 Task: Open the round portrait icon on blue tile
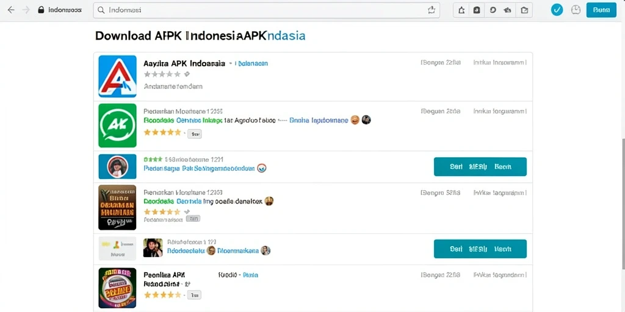[x=118, y=167]
